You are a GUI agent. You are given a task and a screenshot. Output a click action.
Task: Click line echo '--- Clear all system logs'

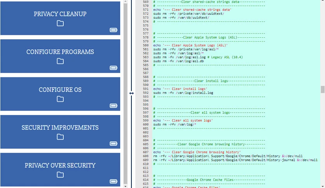(x=183, y=120)
